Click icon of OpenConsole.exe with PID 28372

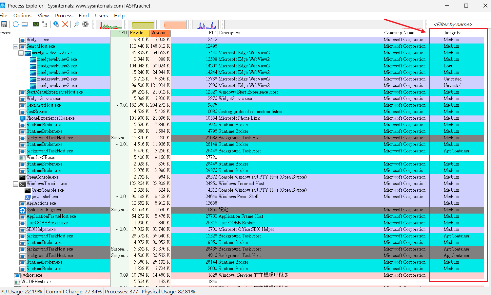tap(23, 177)
